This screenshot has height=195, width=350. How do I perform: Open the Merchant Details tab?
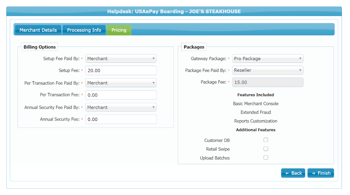[x=38, y=30]
